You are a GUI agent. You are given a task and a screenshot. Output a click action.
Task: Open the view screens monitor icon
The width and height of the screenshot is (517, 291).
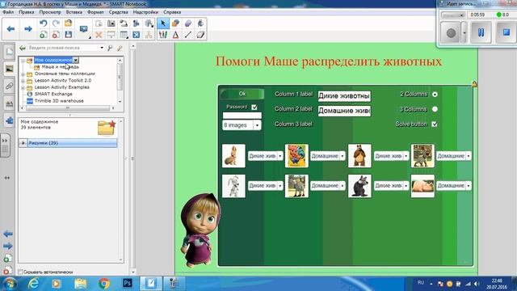tap(83, 29)
